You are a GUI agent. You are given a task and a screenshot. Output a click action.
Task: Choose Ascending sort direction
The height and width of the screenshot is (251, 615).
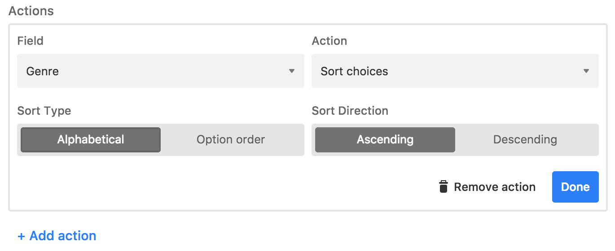[385, 140]
